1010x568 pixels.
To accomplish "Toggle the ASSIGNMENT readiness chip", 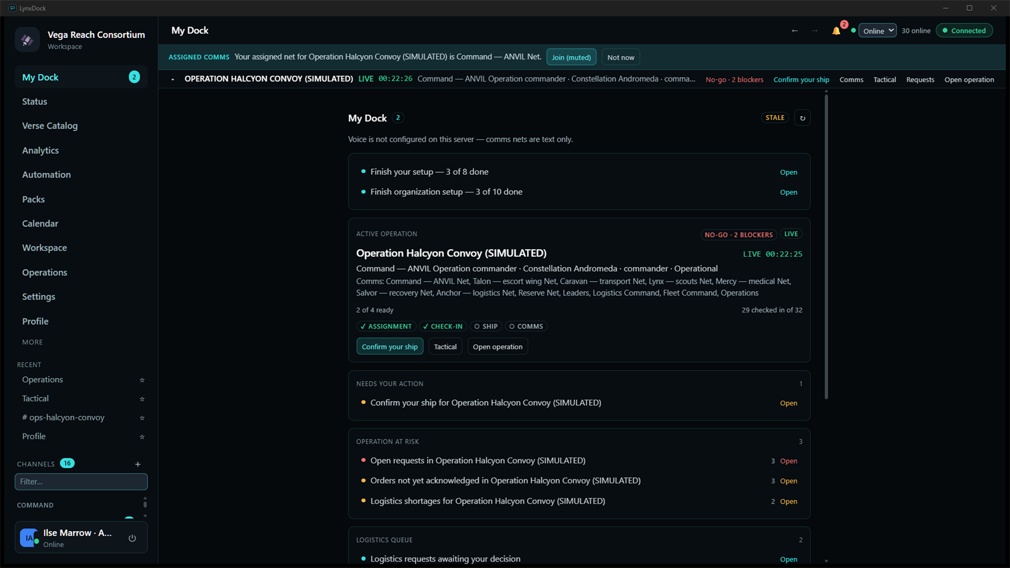I will click(386, 326).
